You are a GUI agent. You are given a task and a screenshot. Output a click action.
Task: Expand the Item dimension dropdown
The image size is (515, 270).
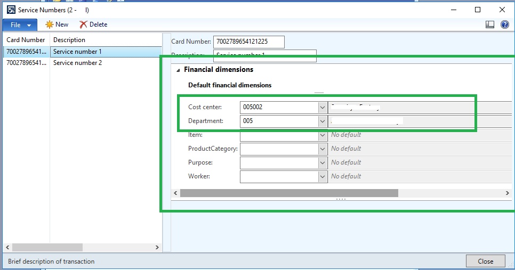coord(322,135)
